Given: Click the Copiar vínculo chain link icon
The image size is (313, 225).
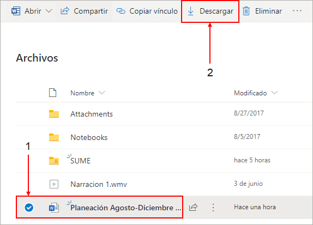Looking at the screenshot, I should [121, 11].
